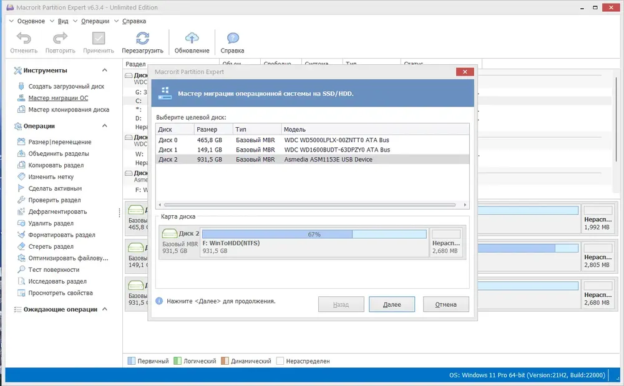Click the Размер column header

(213, 130)
